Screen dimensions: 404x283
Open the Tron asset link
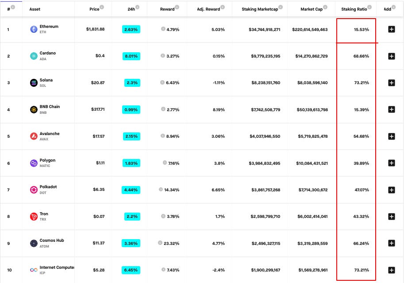pos(44,214)
